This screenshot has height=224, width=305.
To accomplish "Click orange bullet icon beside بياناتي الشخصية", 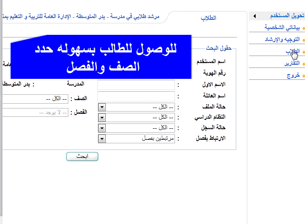I will pos(303,28).
